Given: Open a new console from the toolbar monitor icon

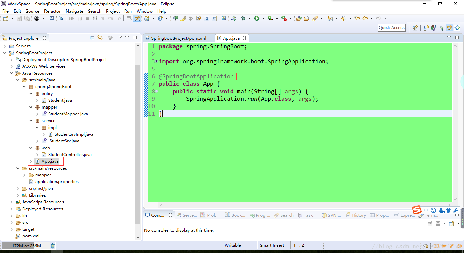Looking at the screenshot, I should pos(52,18).
